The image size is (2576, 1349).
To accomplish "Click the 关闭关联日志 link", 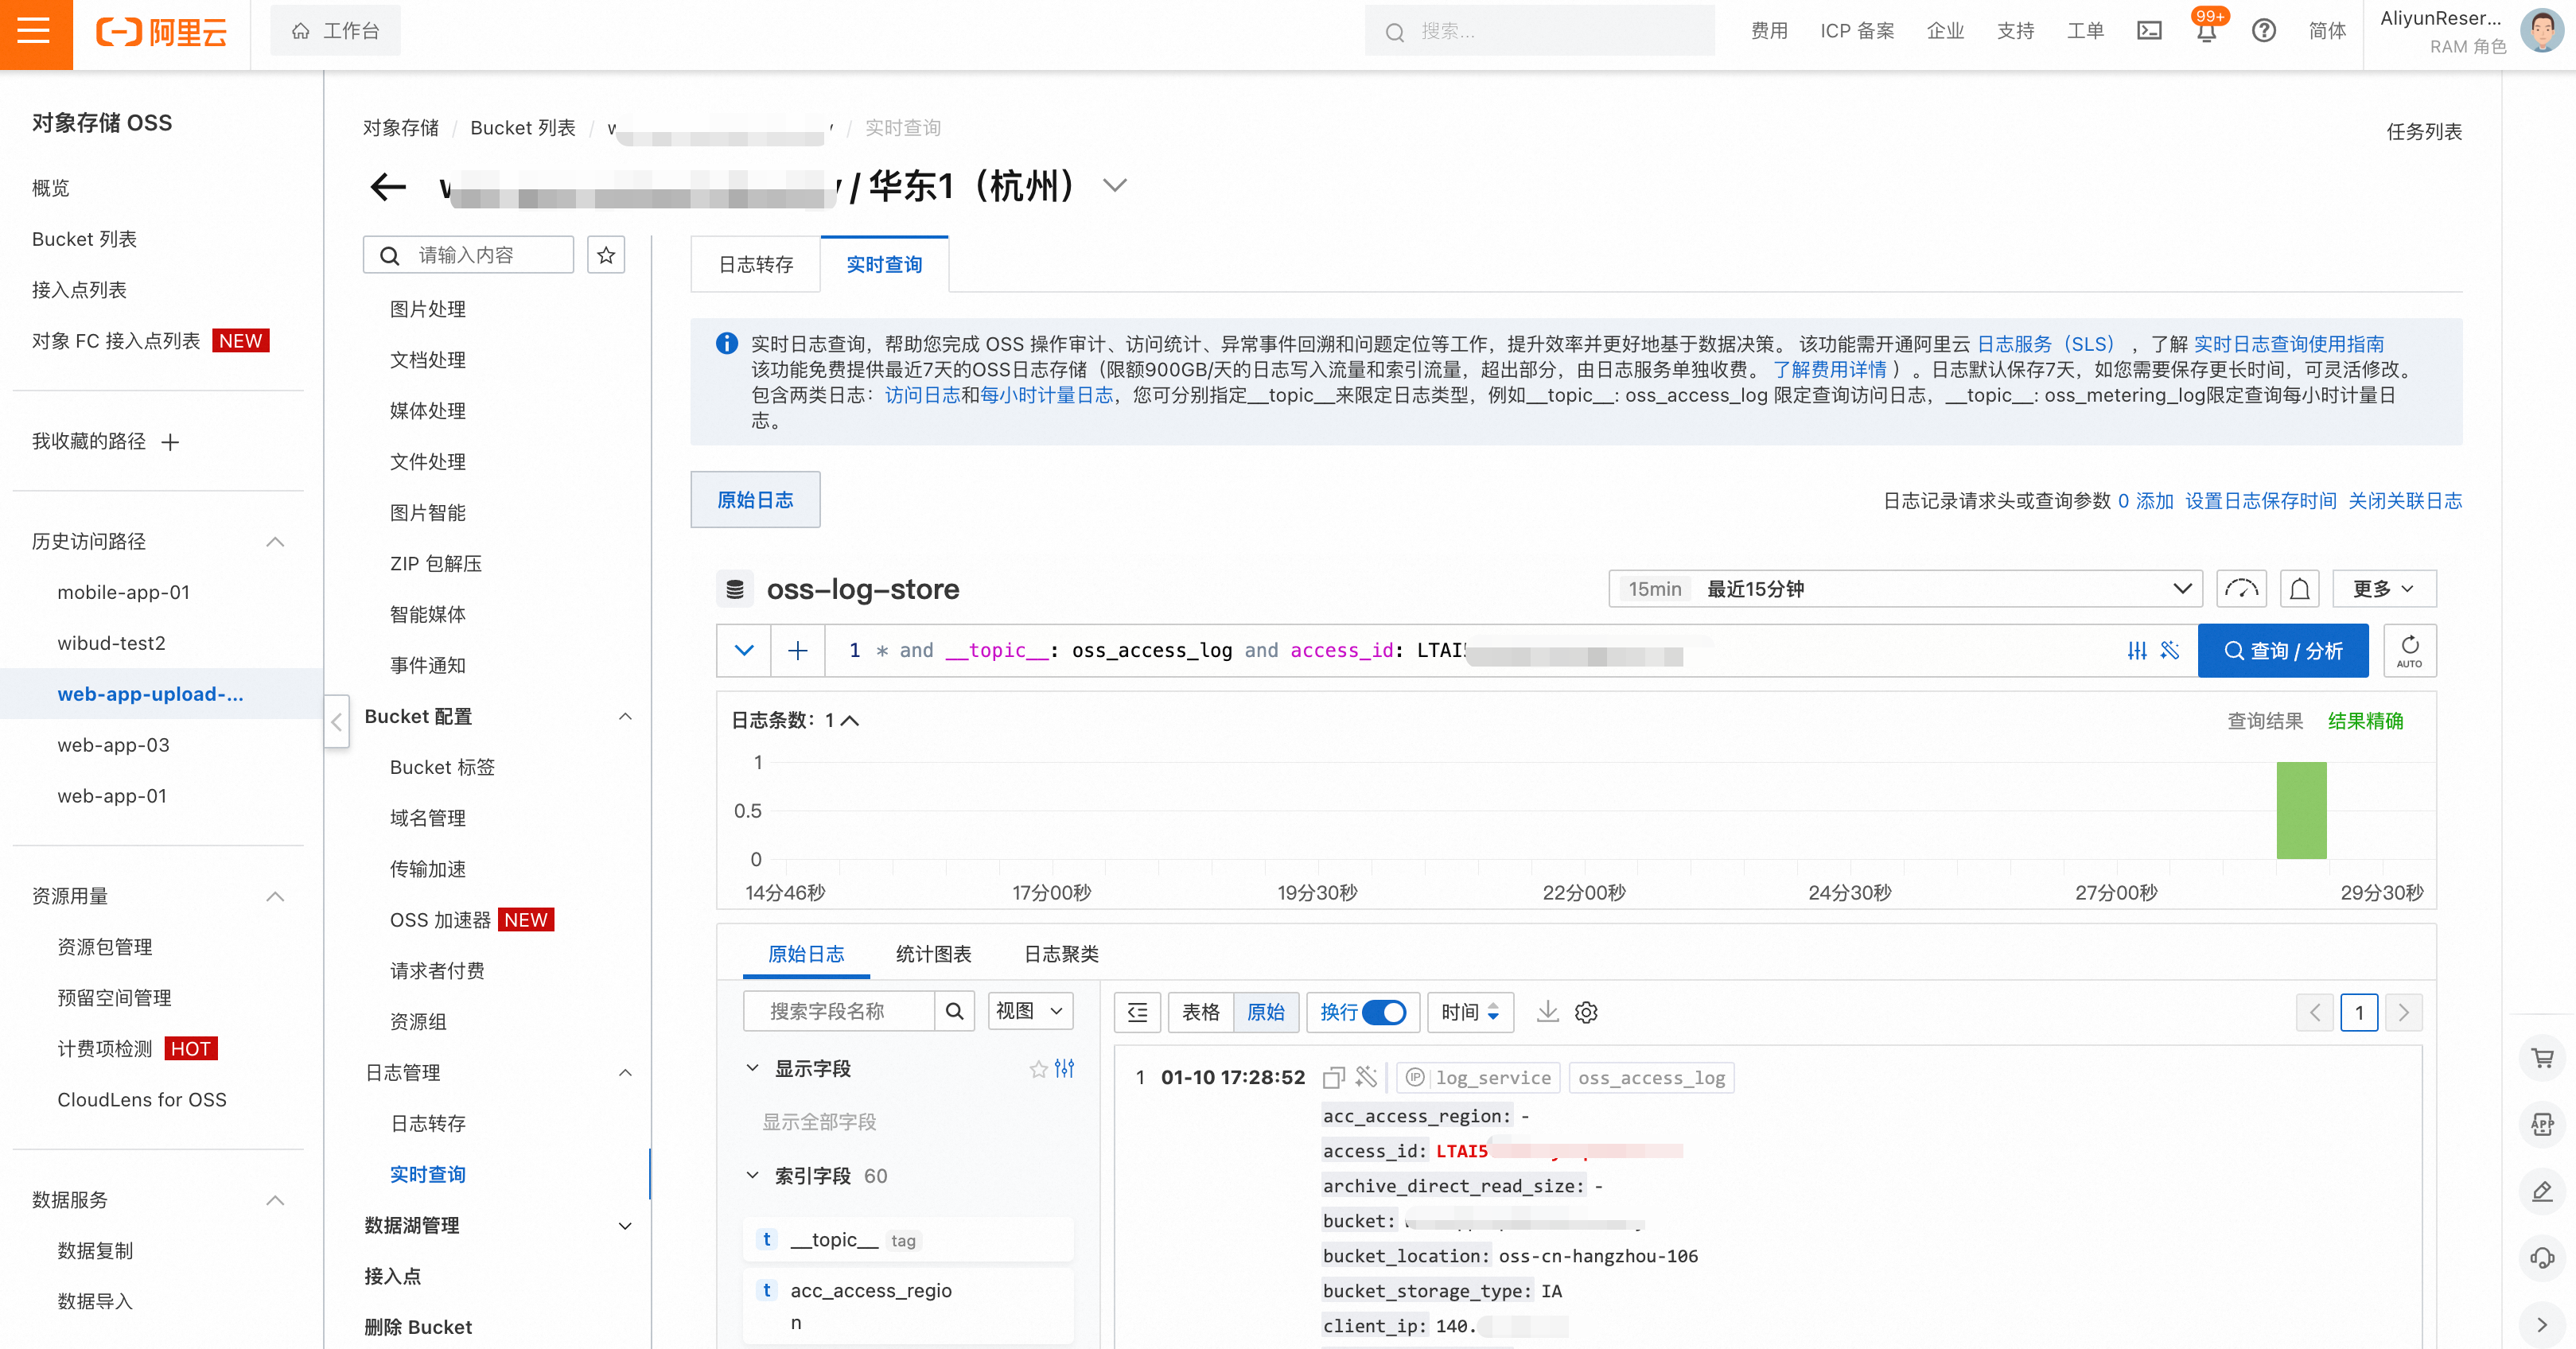I will point(2405,501).
